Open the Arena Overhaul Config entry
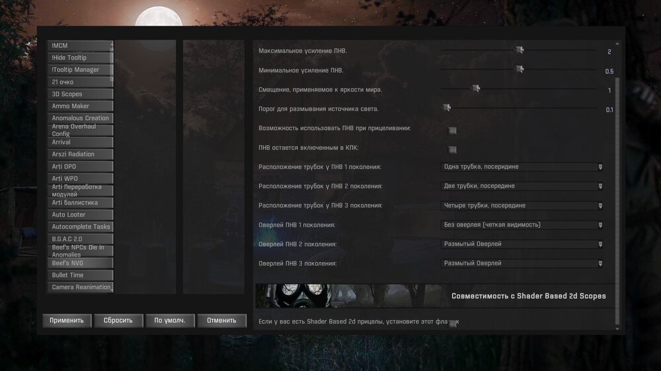The height and width of the screenshot is (371, 661). 80,130
